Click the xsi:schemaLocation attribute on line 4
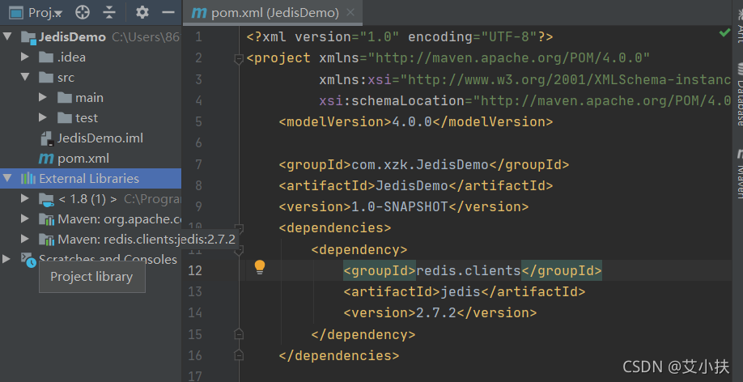 tap(392, 101)
